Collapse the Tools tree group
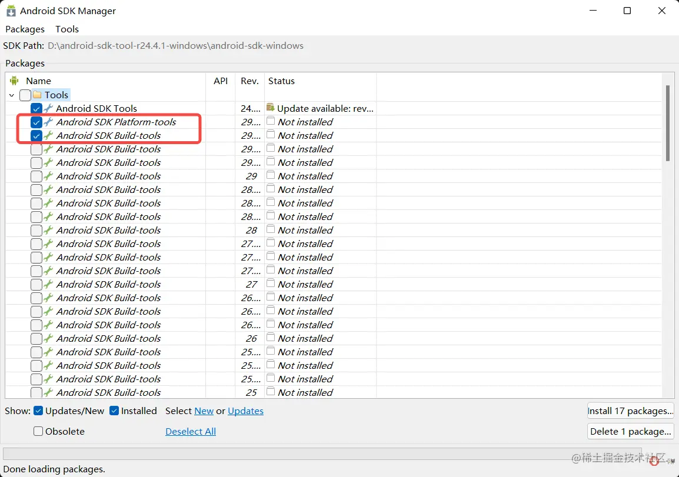This screenshot has width=679, height=477. [x=12, y=95]
